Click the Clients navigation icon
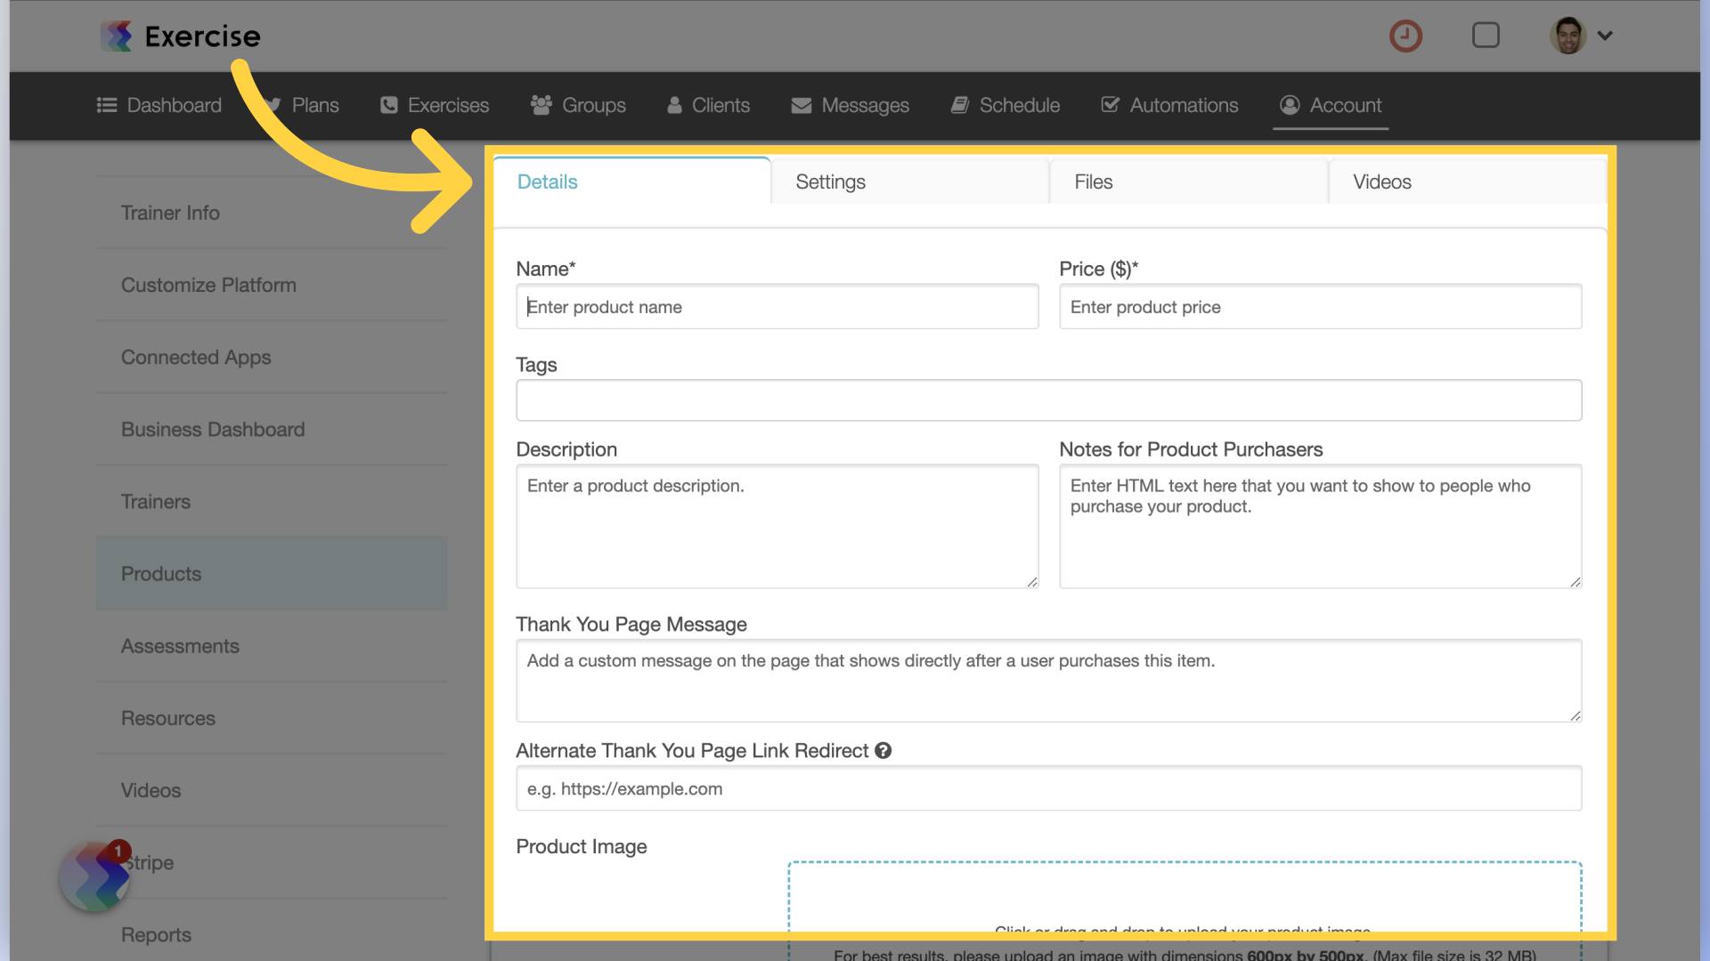The width and height of the screenshot is (1710, 961). point(674,104)
